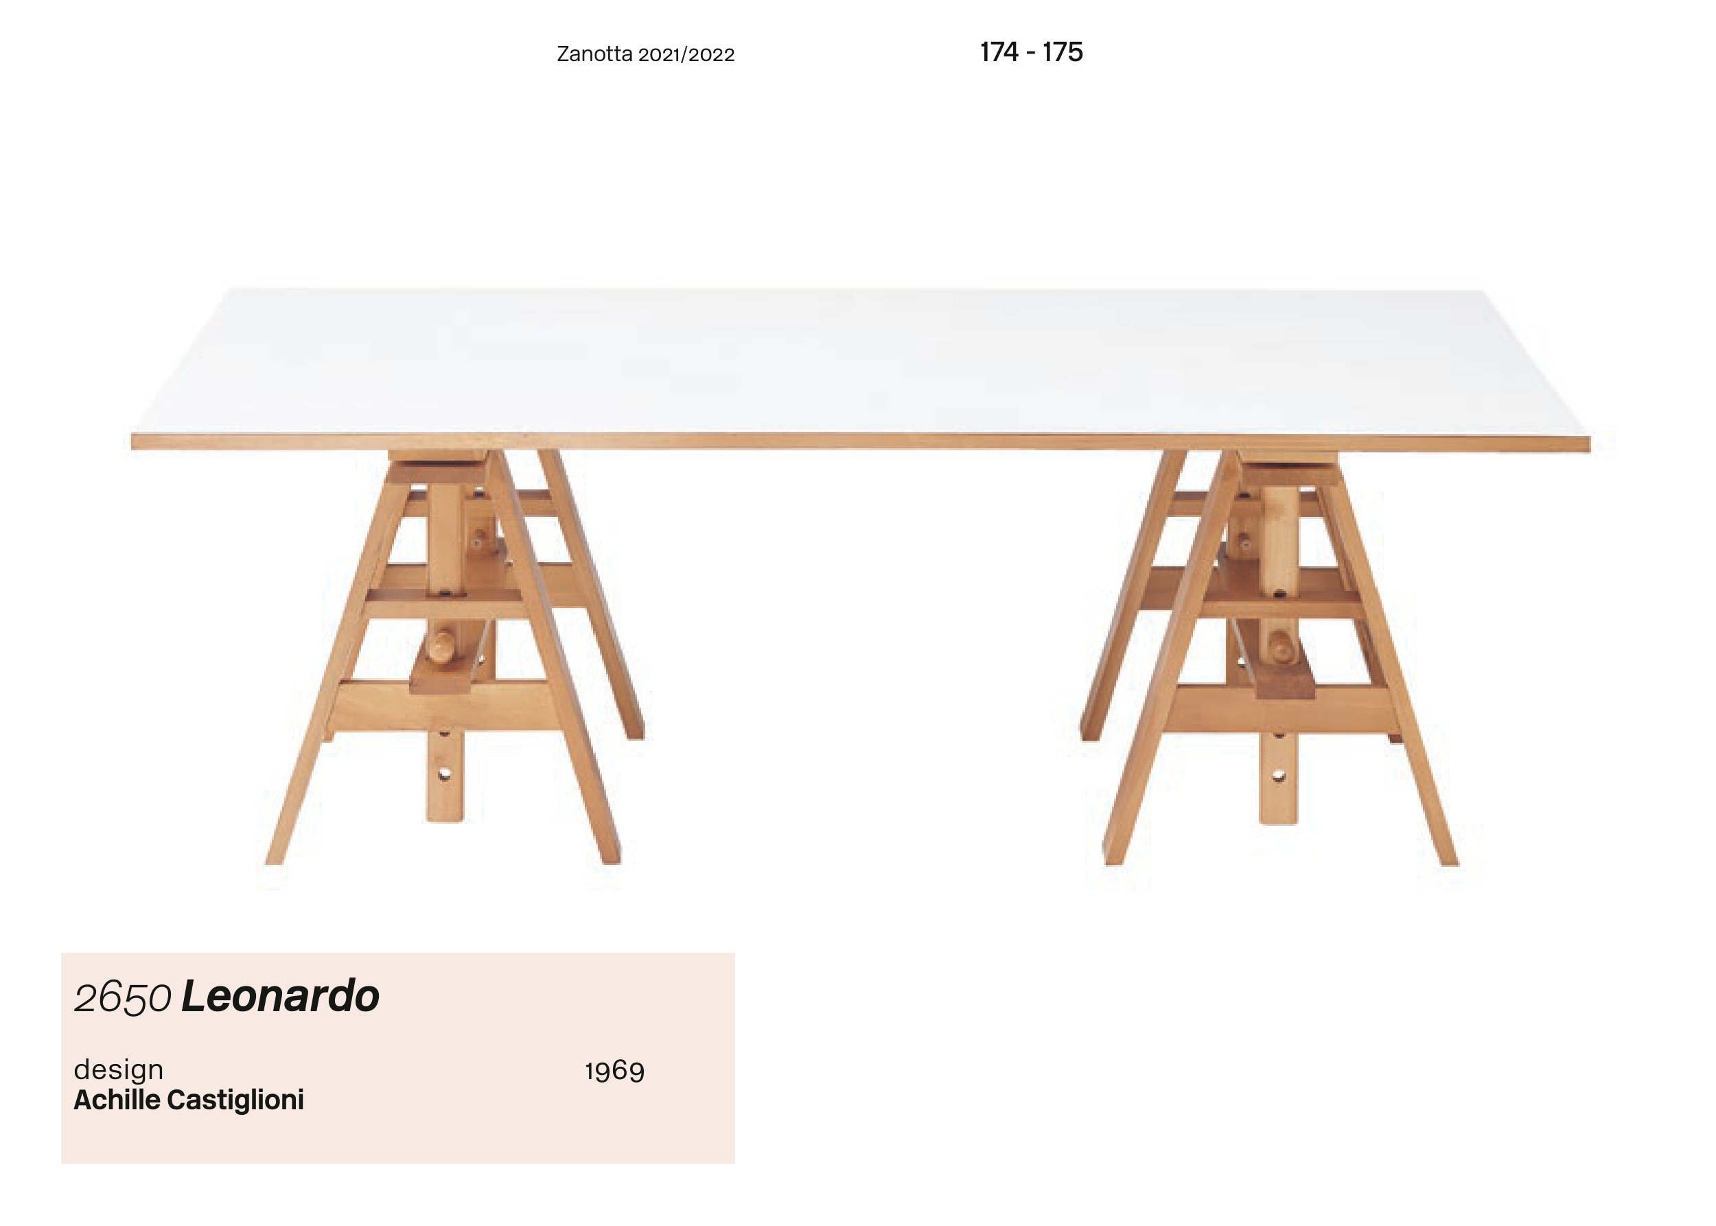Viewport: 1716px width, 1226px height.
Task: Click the Achille Castiglioni designer name
Action: [x=189, y=1100]
